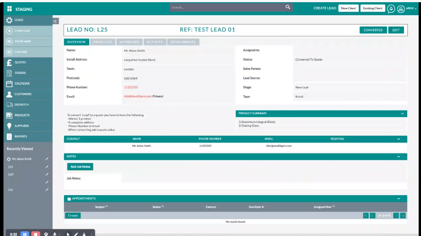421x236 pixels.
Task: Collapse the left sidebar with arrow
Action: (55, 21)
